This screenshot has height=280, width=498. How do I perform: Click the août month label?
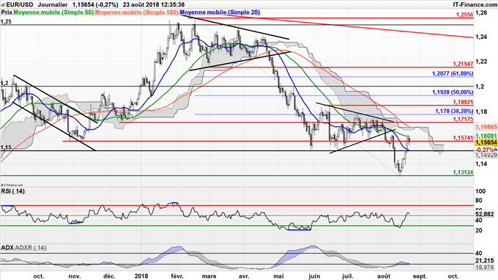click(384, 276)
